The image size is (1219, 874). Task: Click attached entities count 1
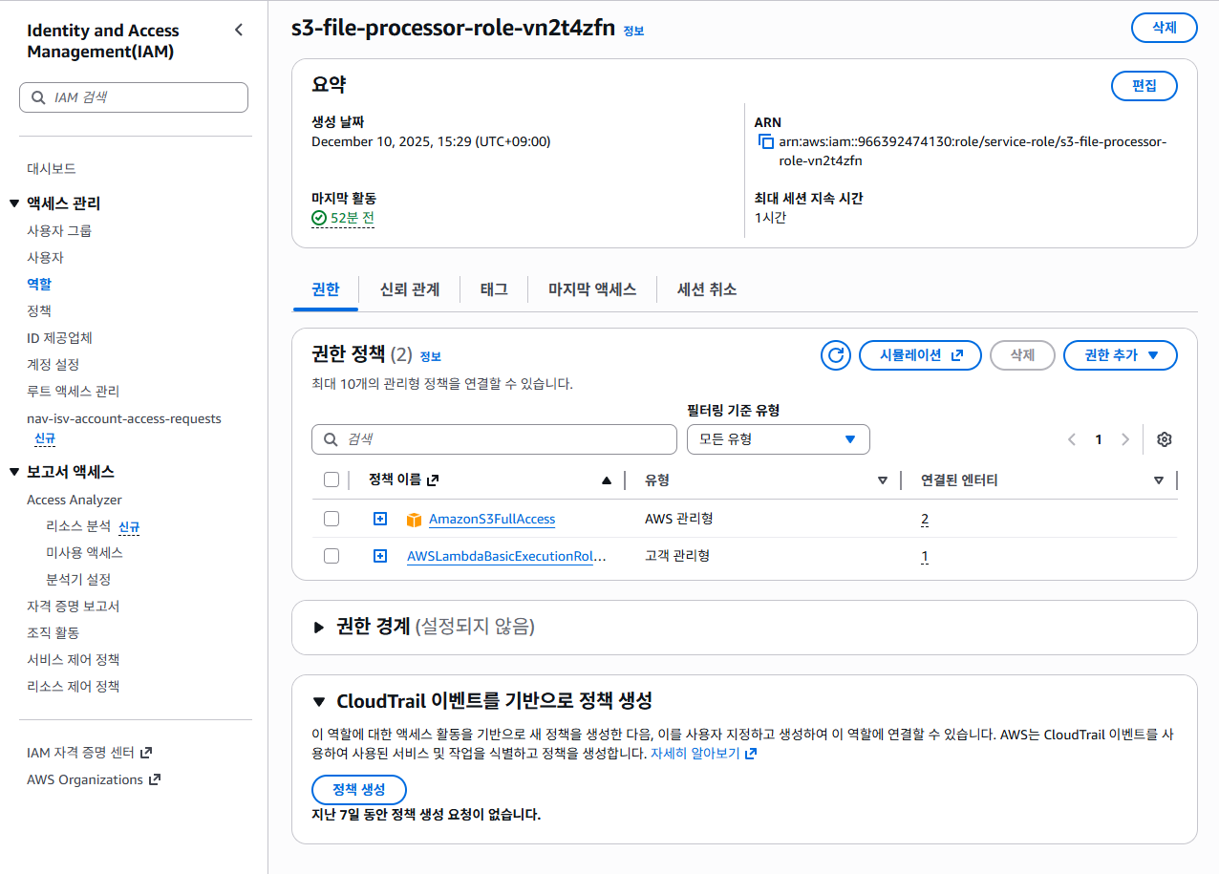925,556
